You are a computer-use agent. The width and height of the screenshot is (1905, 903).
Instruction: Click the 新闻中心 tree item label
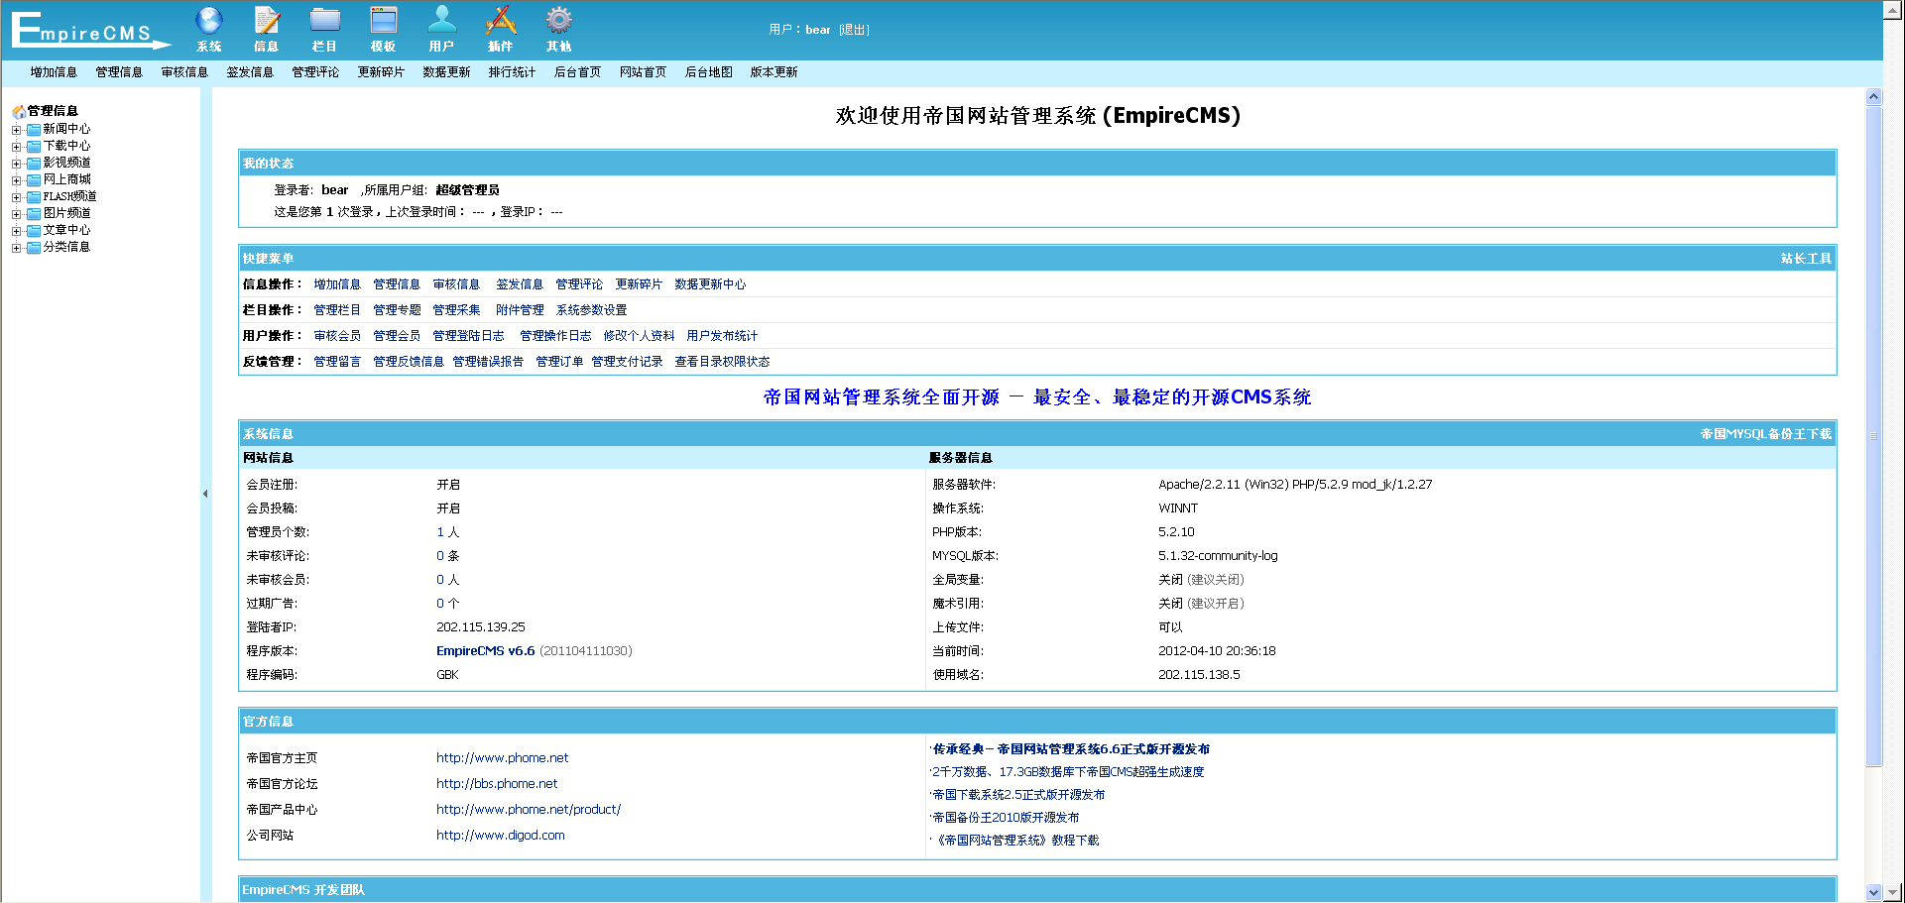pyautogui.click(x=66, y=129)
